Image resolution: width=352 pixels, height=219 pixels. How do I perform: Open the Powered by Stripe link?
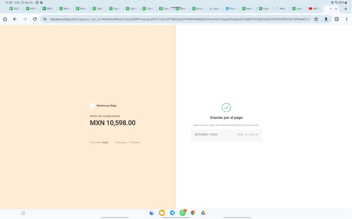tap(99, 142)
